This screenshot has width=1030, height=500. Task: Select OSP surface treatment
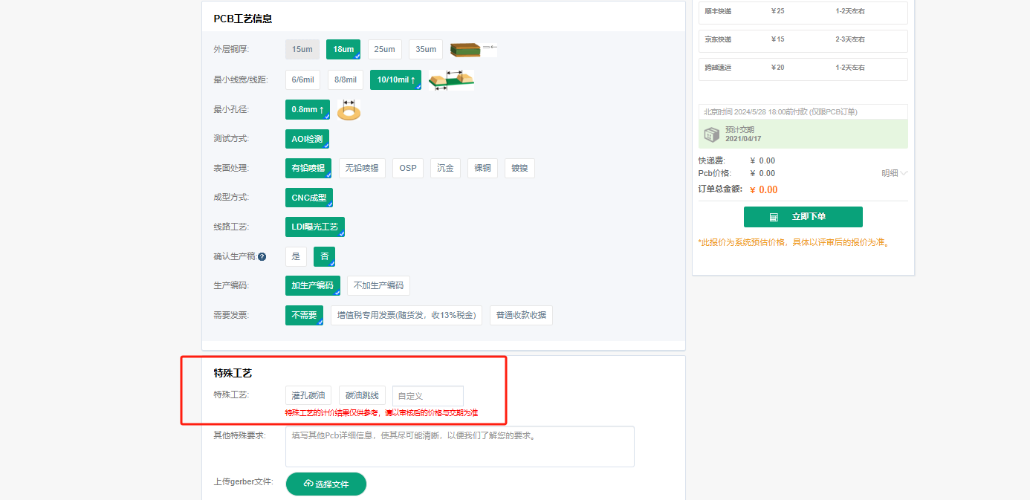tap(407, 168)
